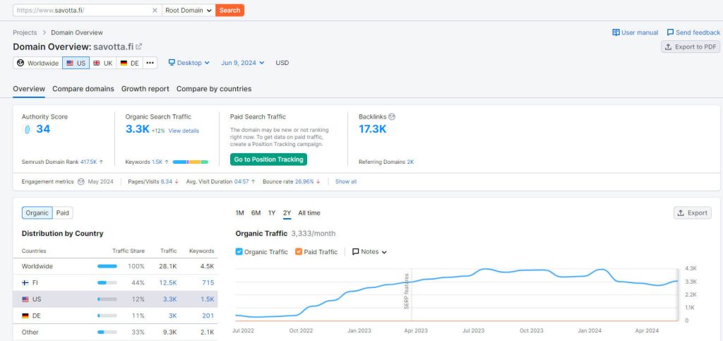Click Worldwide traffic share progress bar
Viewport: 723px width, 341px height.
[107, 266]
